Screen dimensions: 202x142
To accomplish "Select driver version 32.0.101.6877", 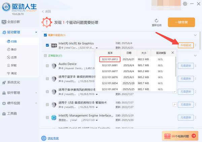I will [x=110, y=71].
